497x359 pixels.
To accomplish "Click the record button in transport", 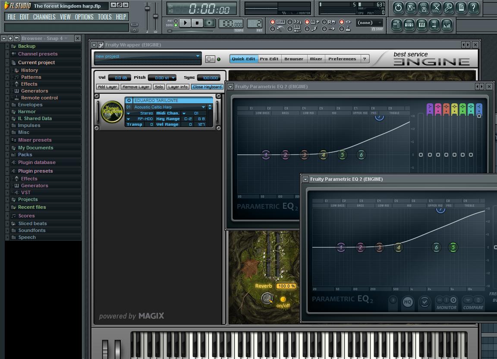I will pos(209,23).
